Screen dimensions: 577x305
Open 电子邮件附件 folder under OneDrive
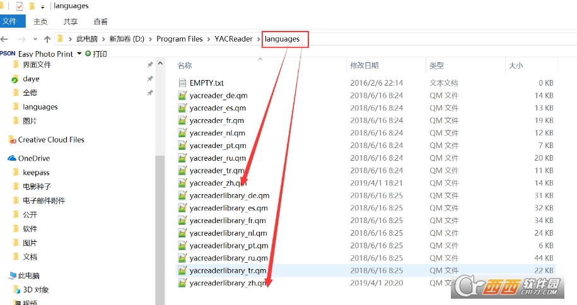click(x=44, y=200)
